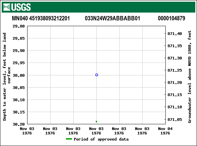Click the 'Period of approved data' legend text

101,139
